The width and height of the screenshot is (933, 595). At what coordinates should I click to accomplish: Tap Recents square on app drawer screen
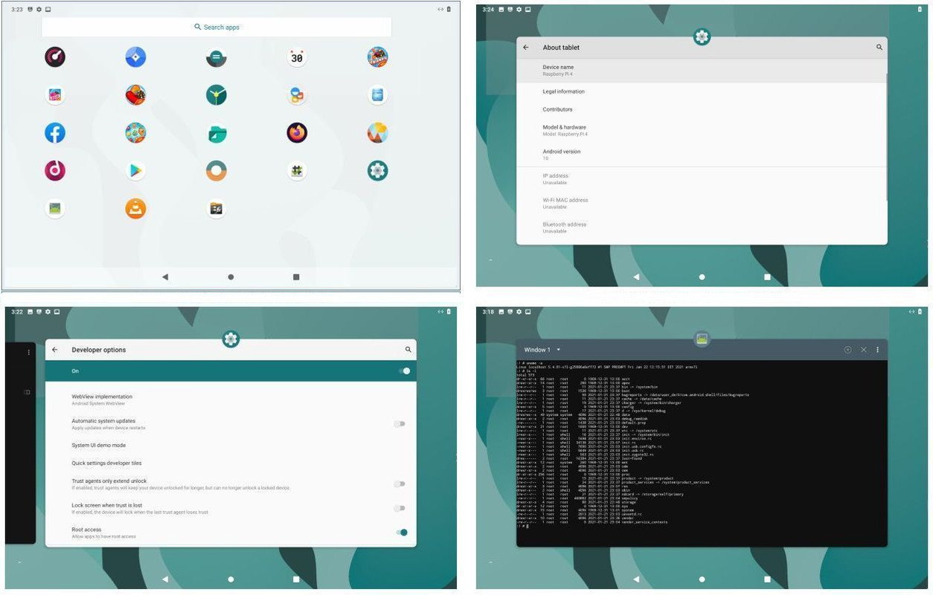pos(296,277)
